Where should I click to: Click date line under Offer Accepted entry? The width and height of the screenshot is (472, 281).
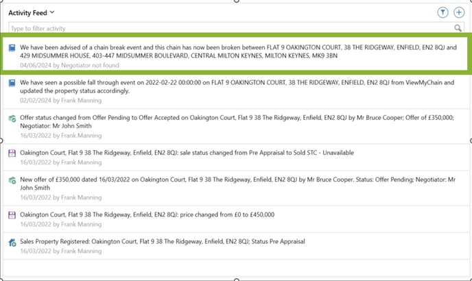pyautogui.click(x=61, y=136)
